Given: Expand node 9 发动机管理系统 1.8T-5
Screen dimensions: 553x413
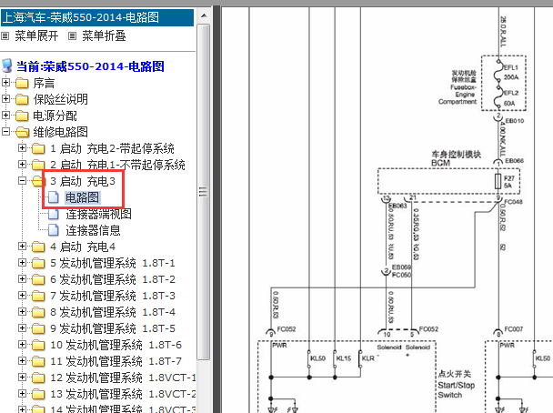Looking at the screenshot, I should pyautogui.click(x=22, y=328).
